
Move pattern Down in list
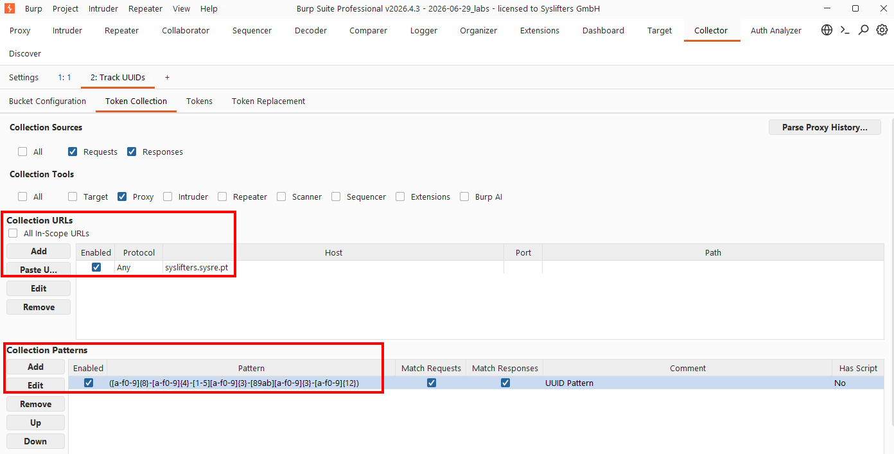[35, 441]
